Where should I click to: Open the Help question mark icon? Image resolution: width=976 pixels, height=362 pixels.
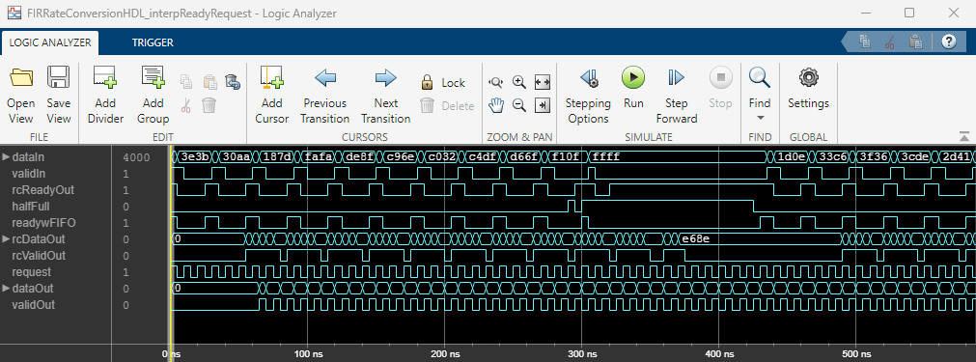(949, 42)
